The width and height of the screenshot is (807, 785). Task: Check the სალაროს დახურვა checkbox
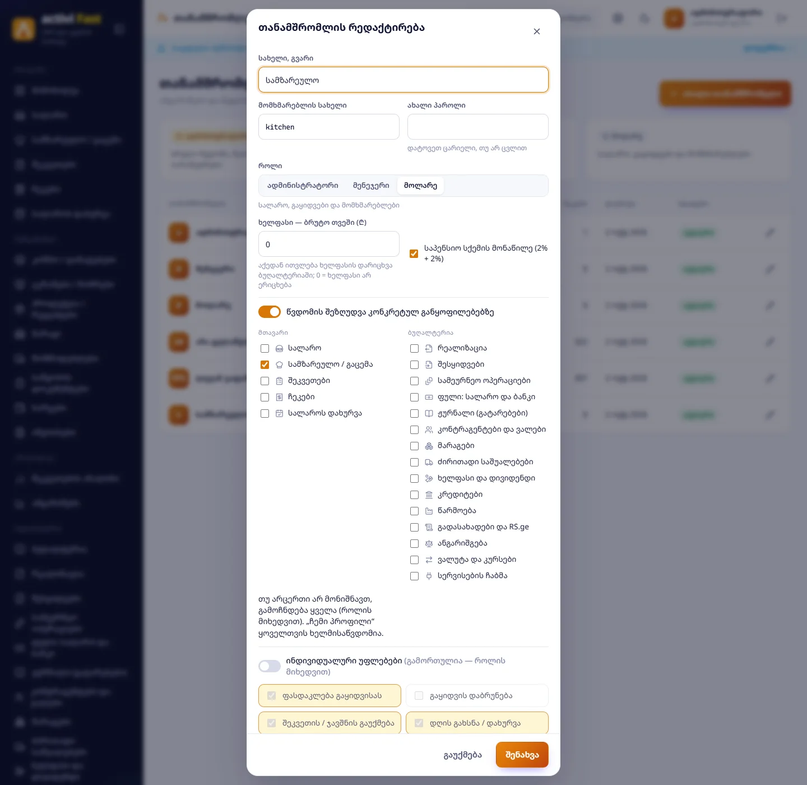265,413
